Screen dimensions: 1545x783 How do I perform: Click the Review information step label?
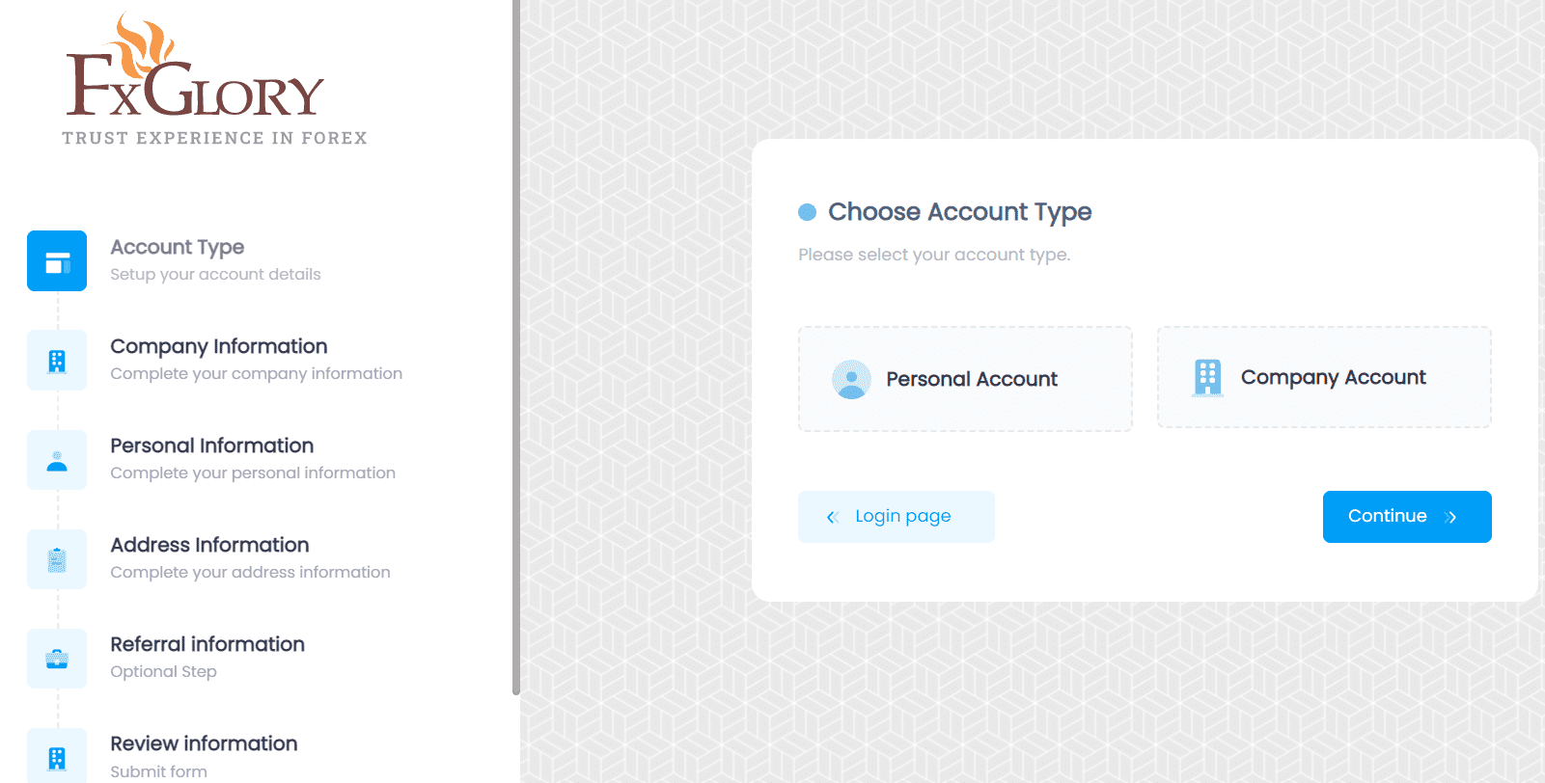click(204, 743)
